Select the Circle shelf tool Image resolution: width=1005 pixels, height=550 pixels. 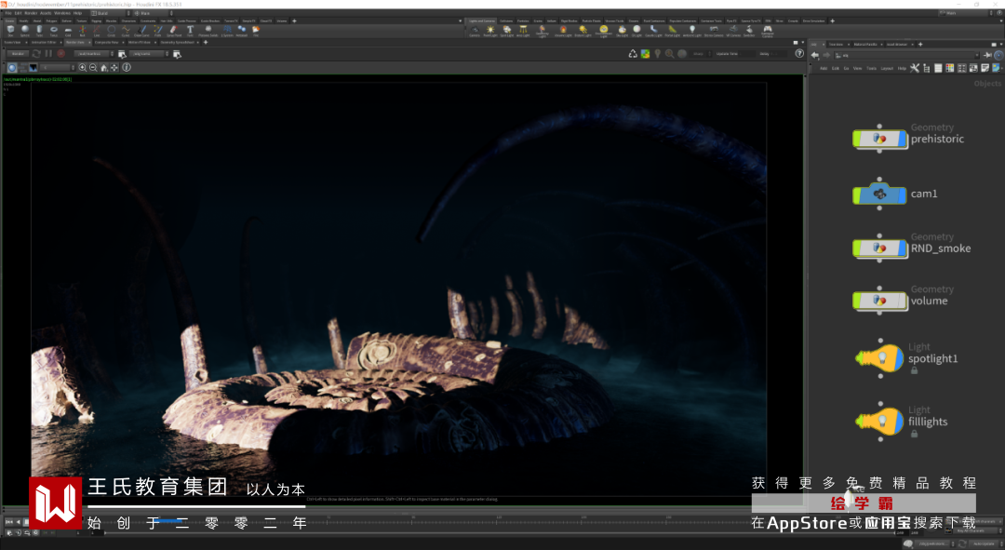(112, 30)
